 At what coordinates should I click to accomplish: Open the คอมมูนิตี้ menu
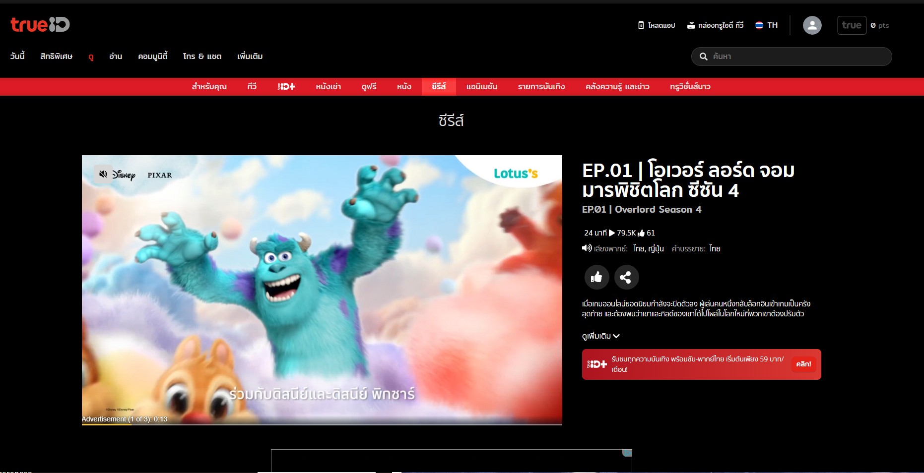(x=153, y=56)
